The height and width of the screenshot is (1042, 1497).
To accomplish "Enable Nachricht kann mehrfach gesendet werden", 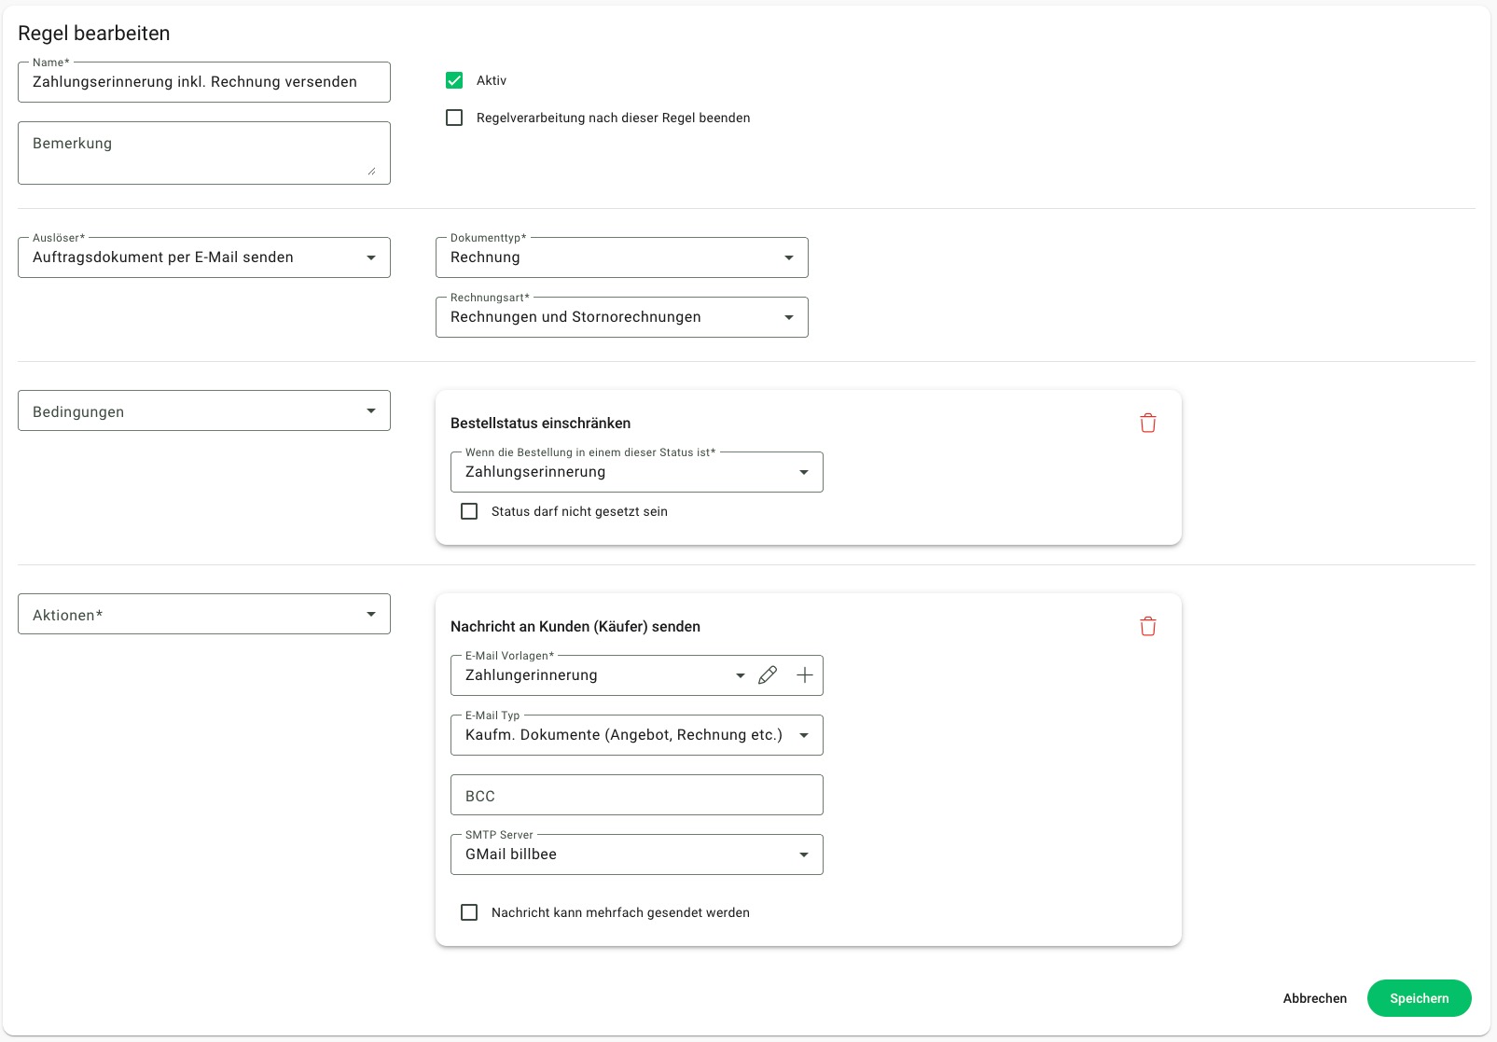I will pos(469,912).
